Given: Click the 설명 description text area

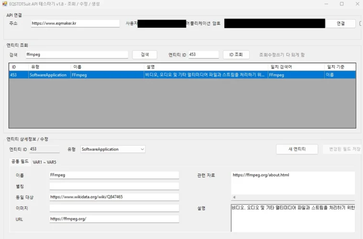Looking at the screenshot, I should click(x=293, y=218).
